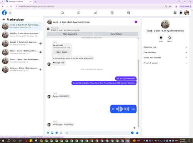Expand the Customize chat section
Screen dimensions: 193x143
click(165, 47)
